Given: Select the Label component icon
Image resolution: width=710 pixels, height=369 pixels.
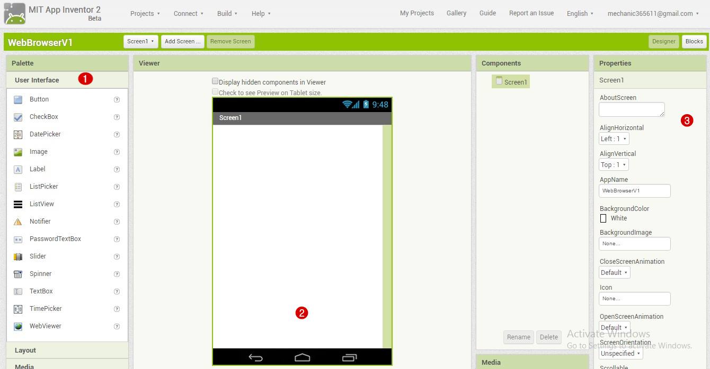Looking at the screenshot, I should (18, 169).
